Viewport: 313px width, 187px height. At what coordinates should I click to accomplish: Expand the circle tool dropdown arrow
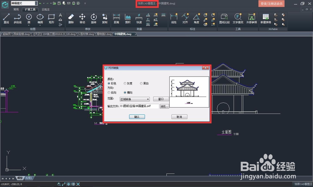(x=29, y=25)
